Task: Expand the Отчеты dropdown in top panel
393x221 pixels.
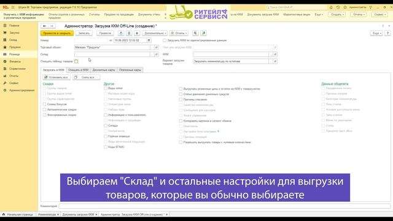Action: tap(359, 15)
